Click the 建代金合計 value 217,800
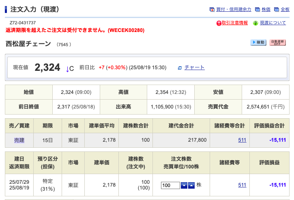This screenshot has width=294, height=200. pyautogui.click(x=197, y=140)
